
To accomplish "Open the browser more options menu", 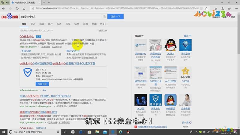I will coord(236,8).
